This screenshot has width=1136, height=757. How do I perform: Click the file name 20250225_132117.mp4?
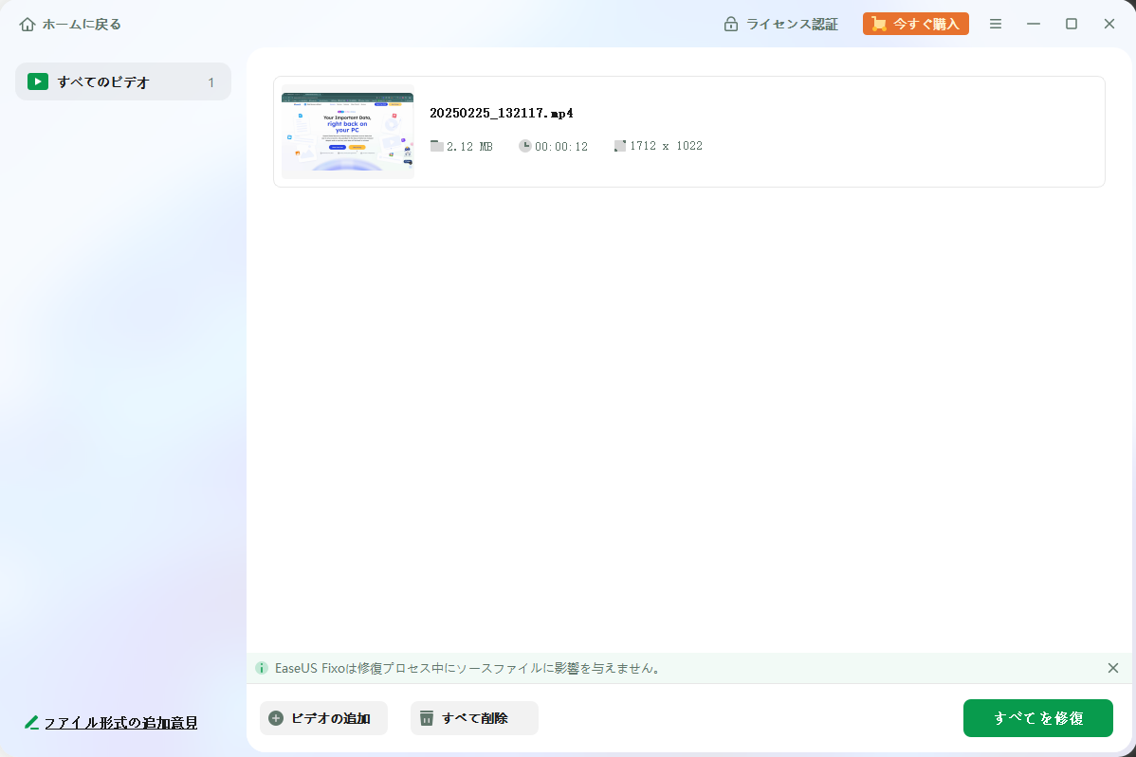(501, 113)
